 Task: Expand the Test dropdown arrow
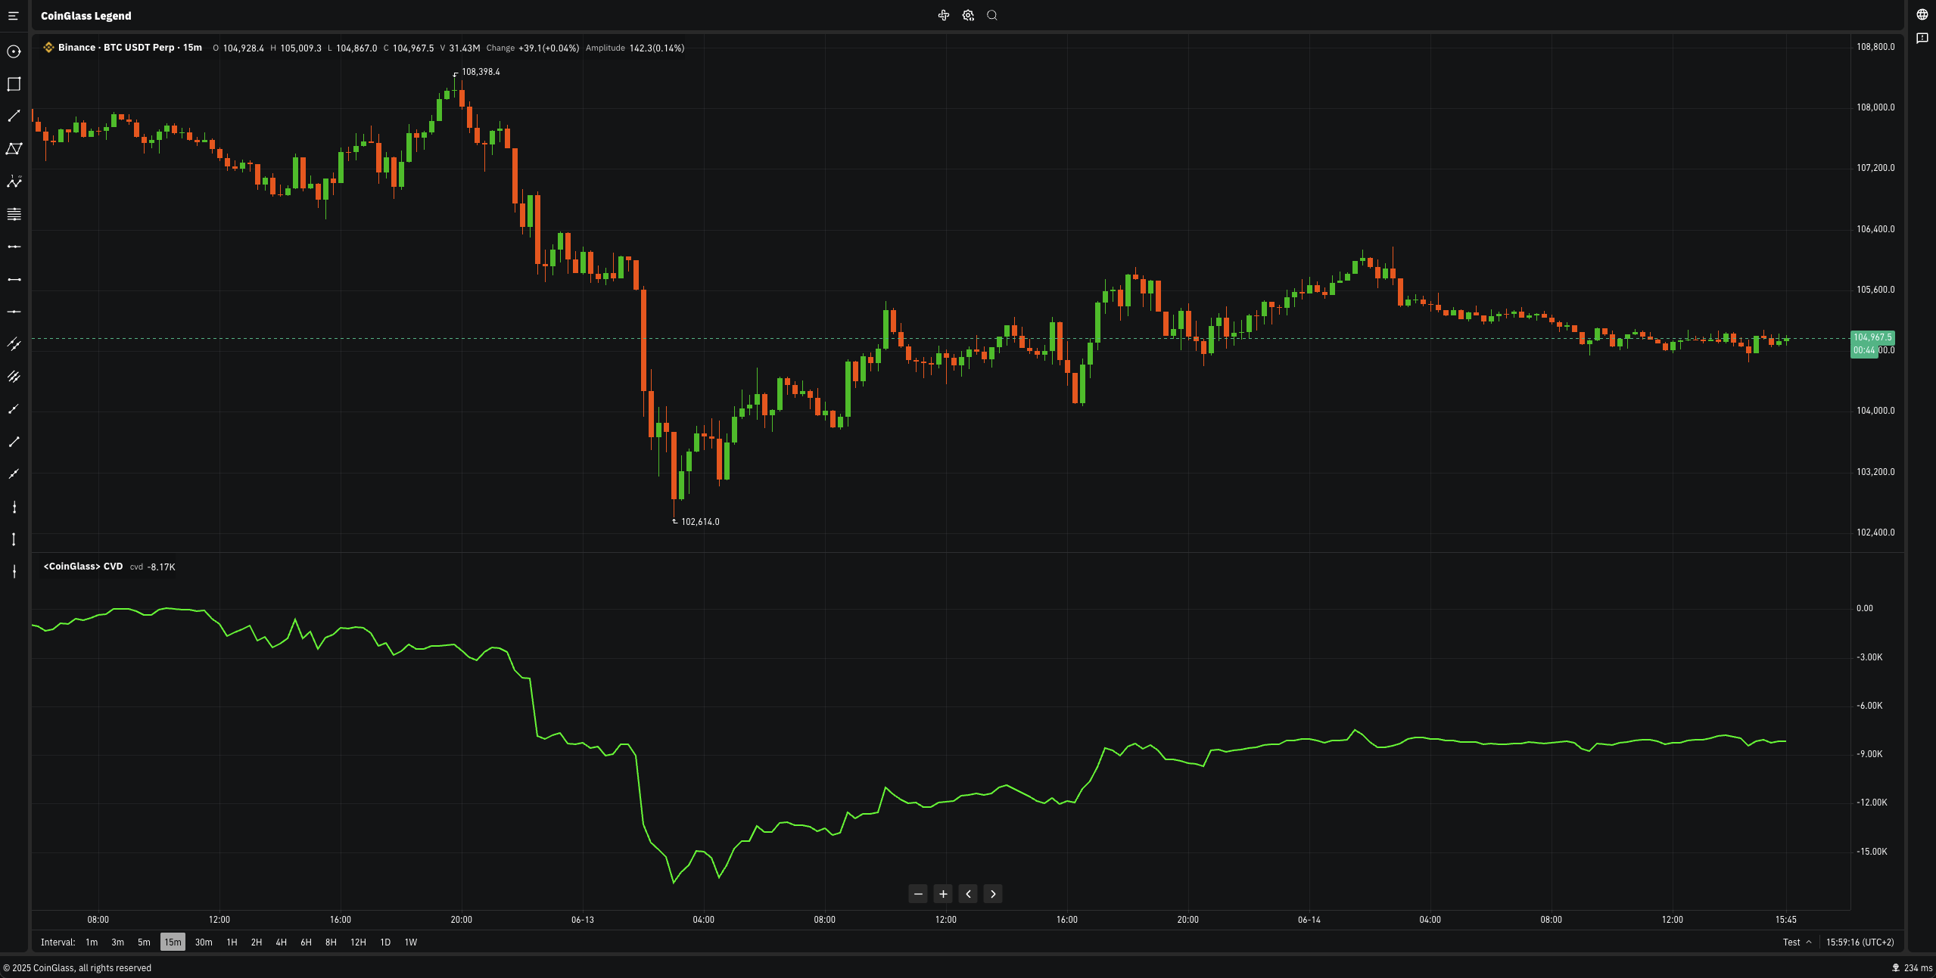click(1809, 942)
